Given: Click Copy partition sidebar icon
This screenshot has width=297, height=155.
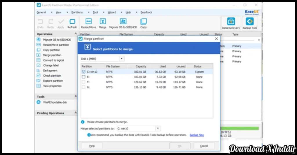Looking at the screenshot, I should [39, 50].
